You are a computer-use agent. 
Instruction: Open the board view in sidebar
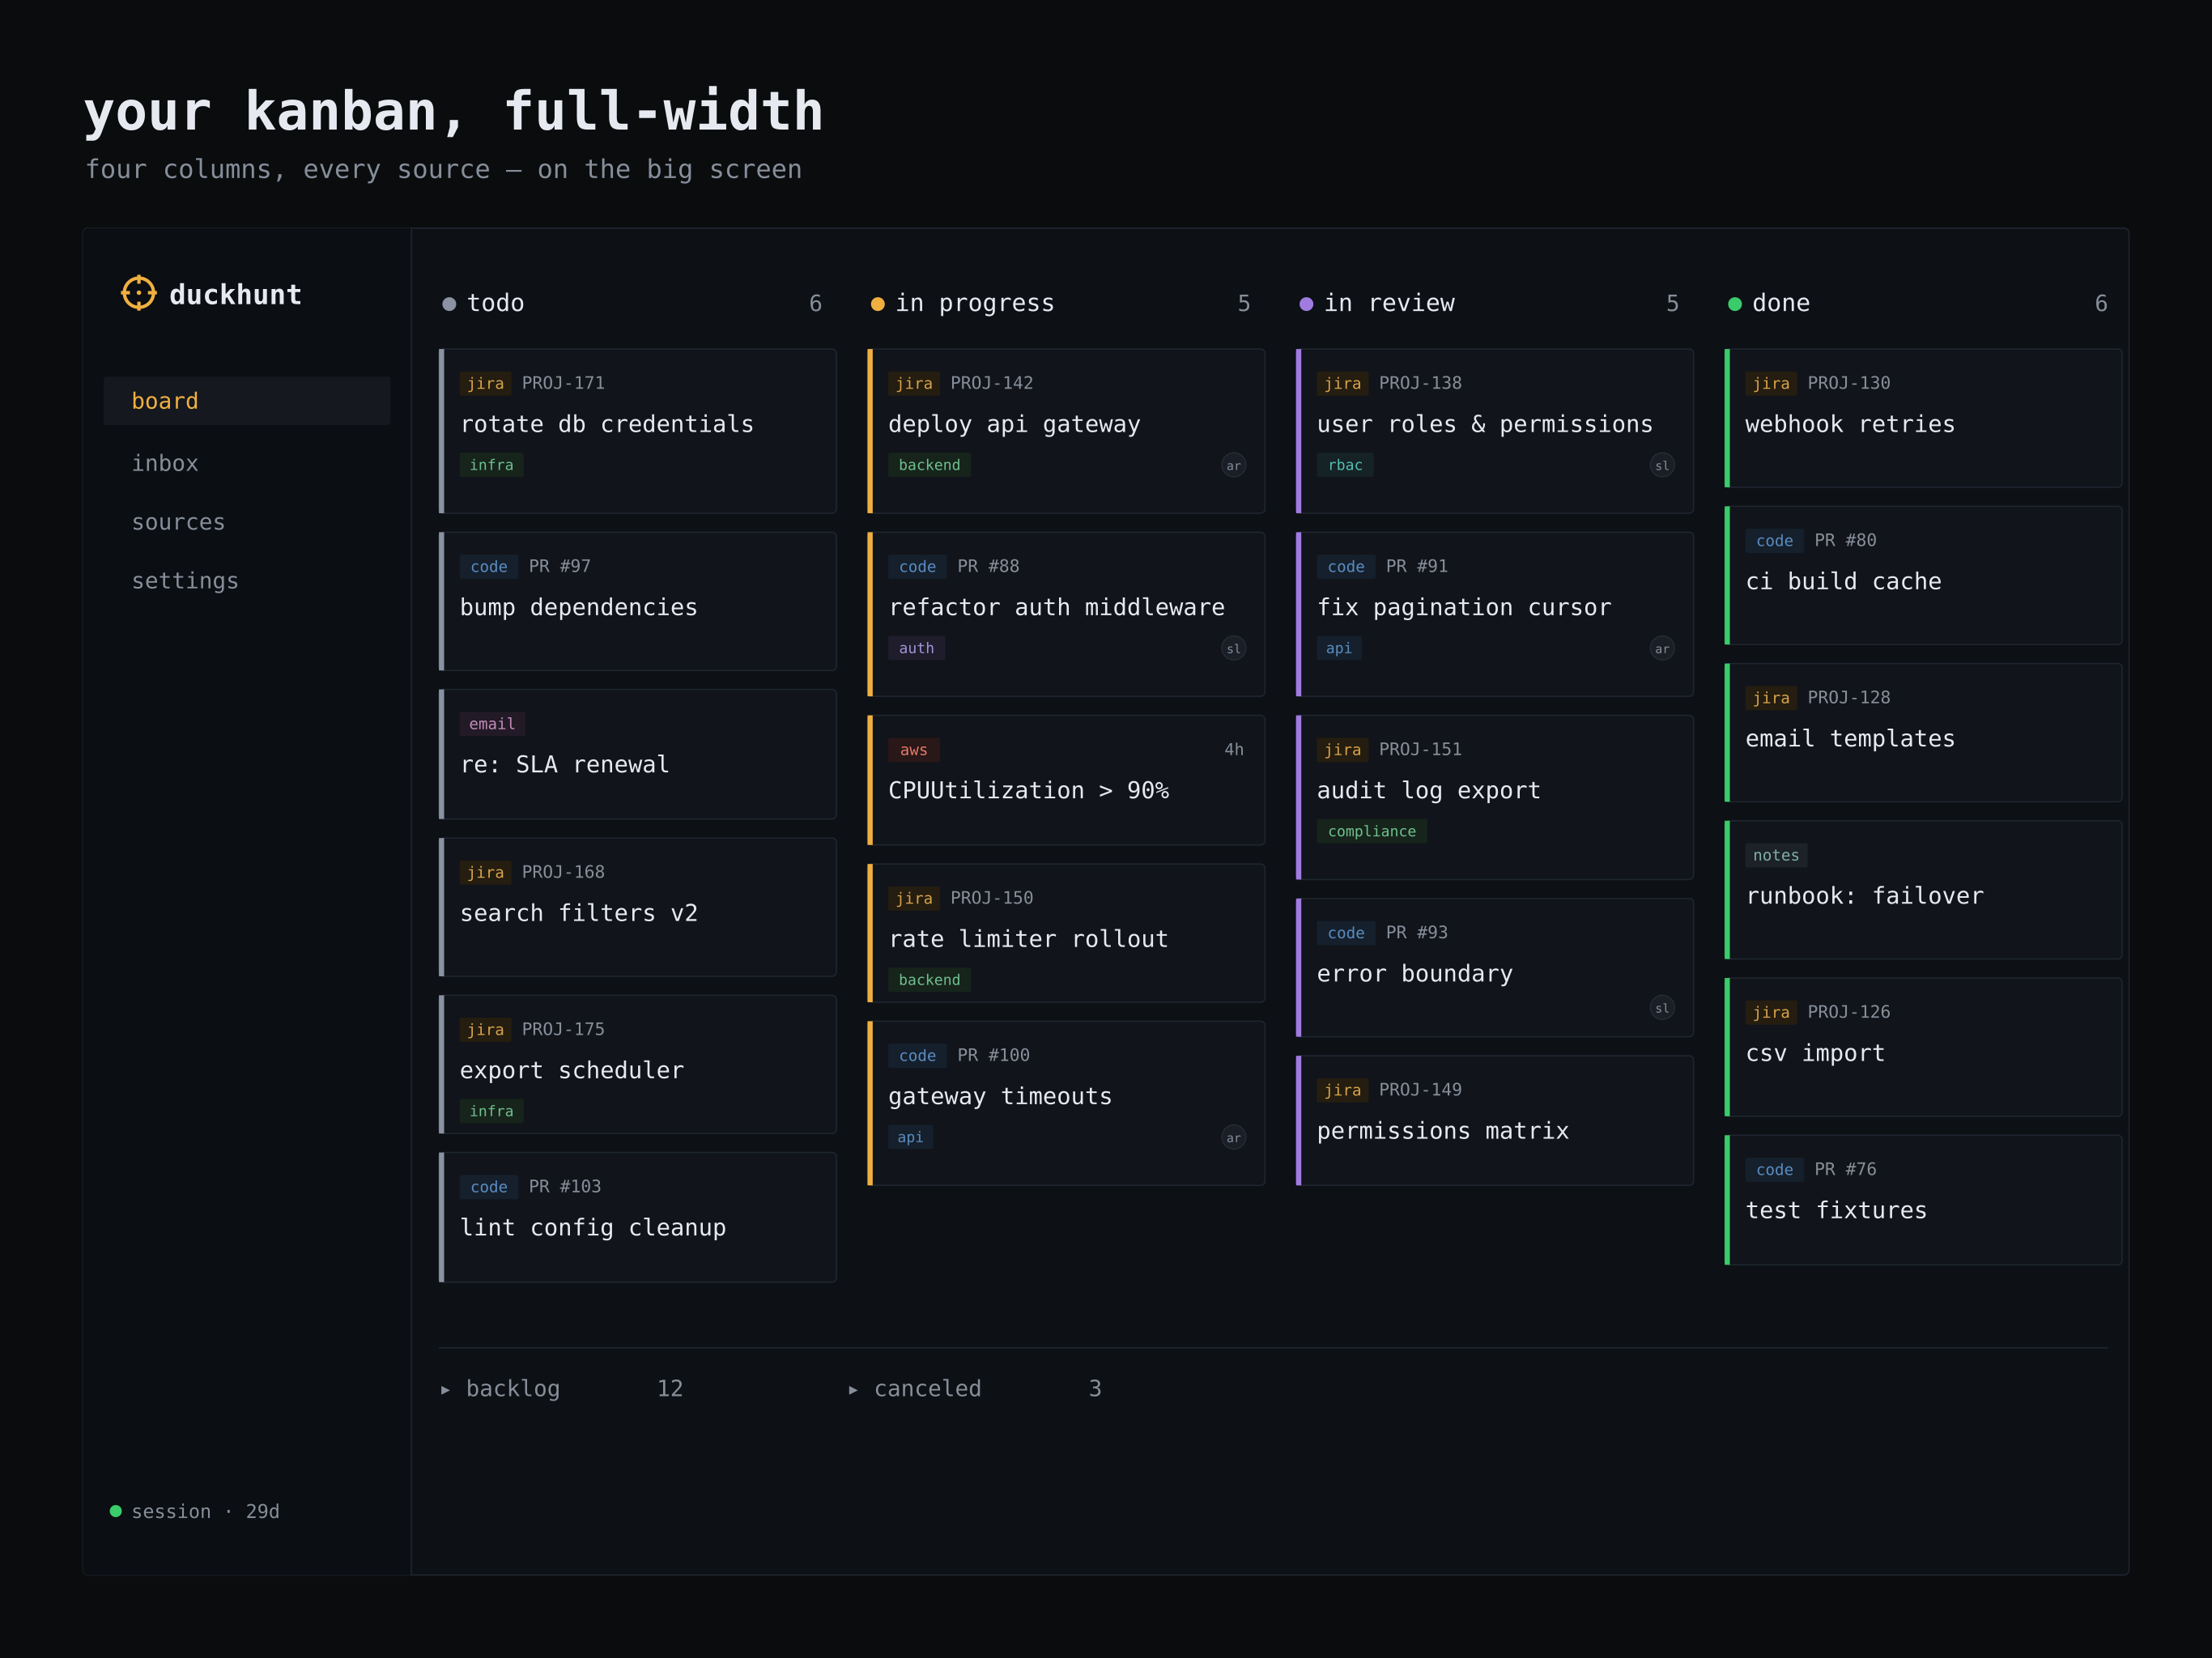coord(247,401)
